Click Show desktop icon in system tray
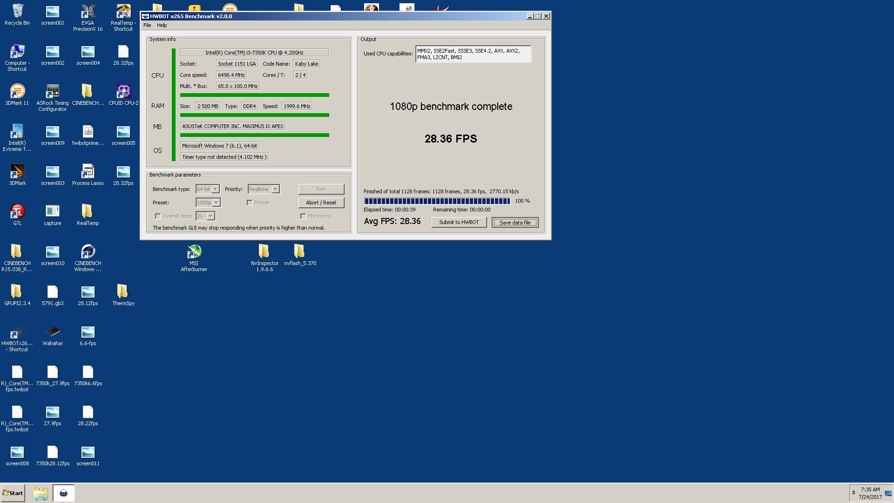This screenshot has height=503, width=894. coord(888,493)
